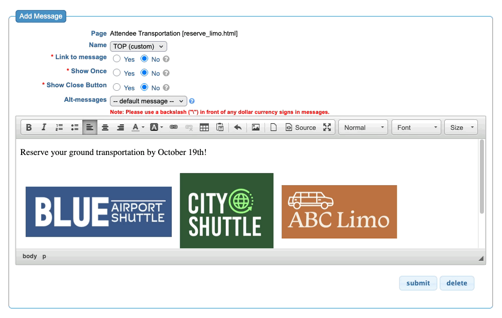
Task: Open the Normal paragraph format dropdown
Action: point(363,127)
